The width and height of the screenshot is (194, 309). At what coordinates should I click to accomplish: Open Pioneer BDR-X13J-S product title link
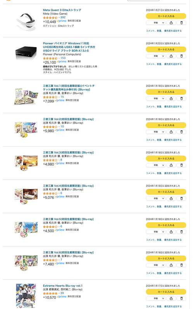click(69, 47)
